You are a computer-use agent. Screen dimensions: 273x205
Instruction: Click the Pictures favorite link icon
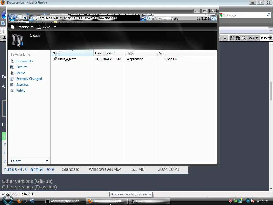(x=12, y=67)
